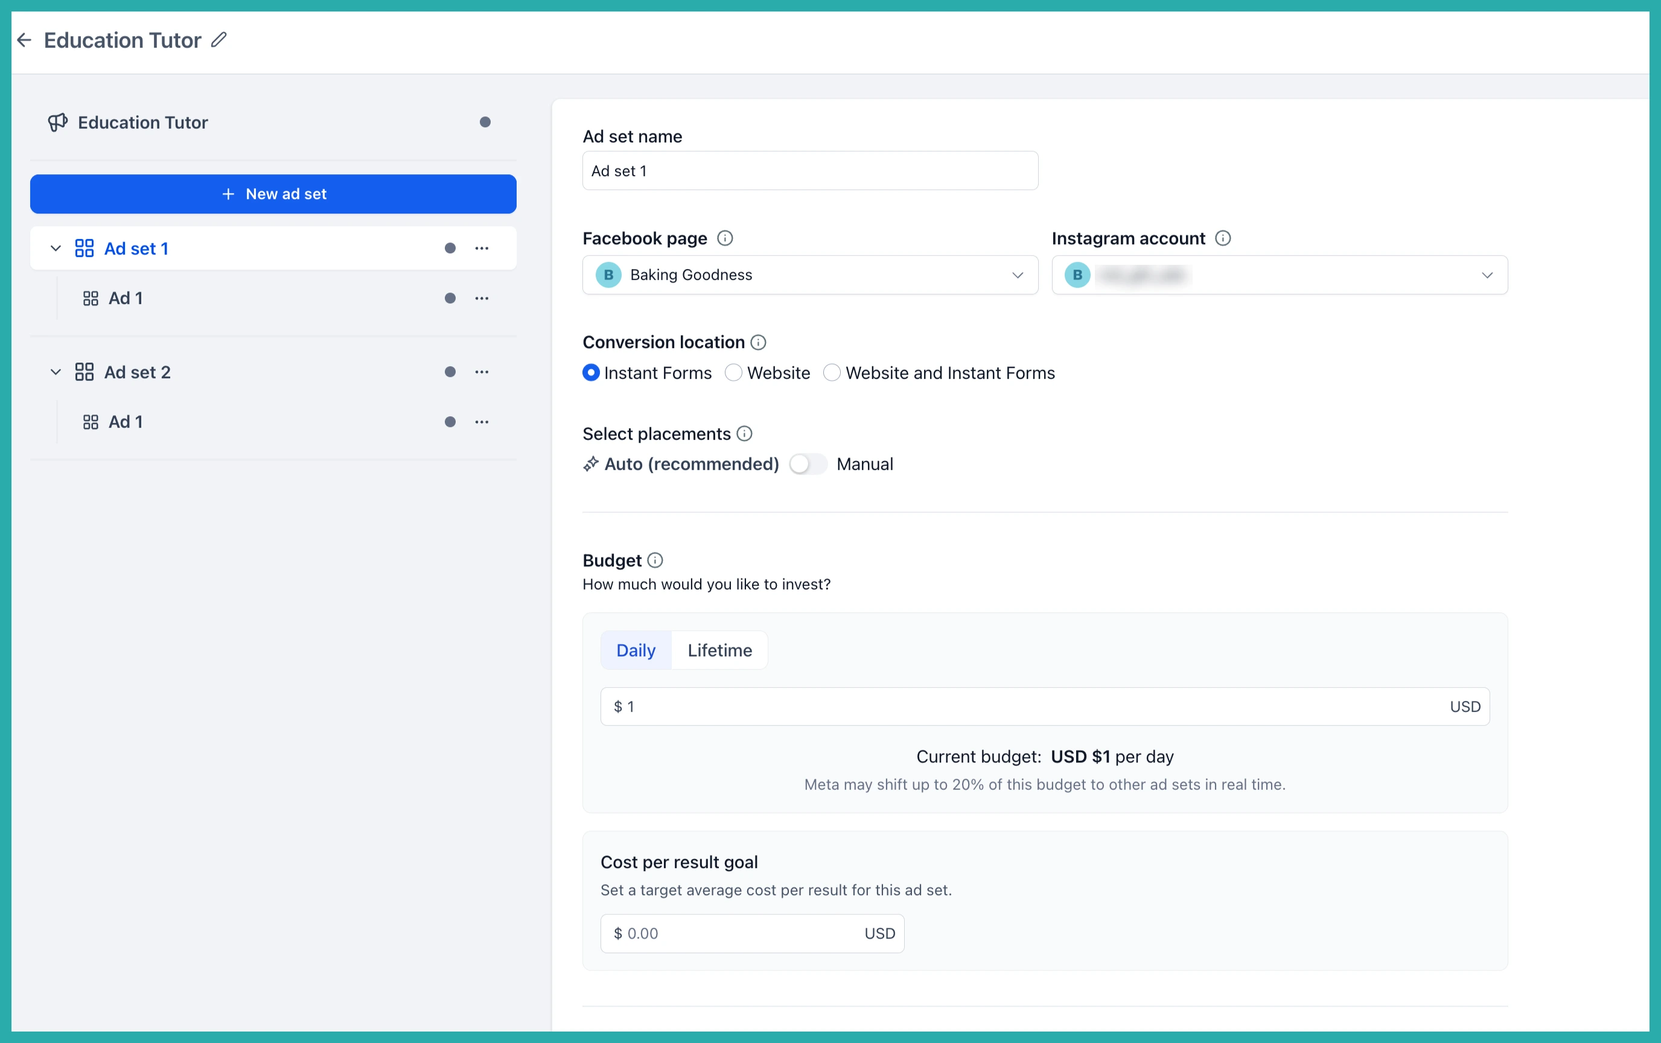Image resolution: width=1661 pixels, height=1043 pixels.
Task: Click the daily budget amount field
Action: tap(1044, 706)
